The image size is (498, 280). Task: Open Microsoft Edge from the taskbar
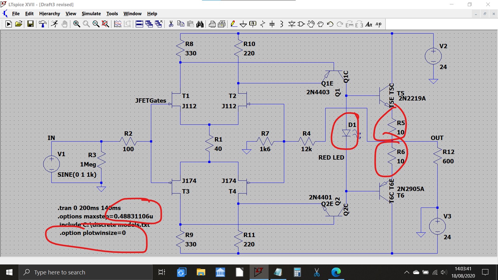tap(336, 273)
